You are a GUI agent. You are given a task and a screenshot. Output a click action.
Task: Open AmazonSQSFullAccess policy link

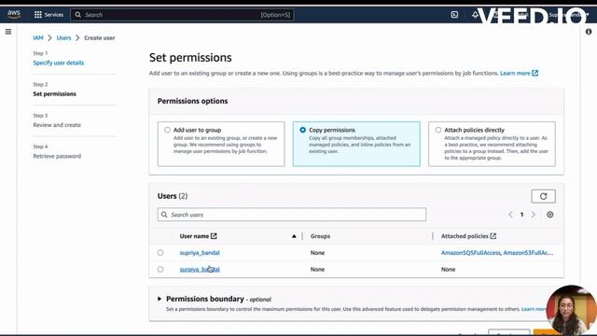pyautogui.click(x=470, y=253)
